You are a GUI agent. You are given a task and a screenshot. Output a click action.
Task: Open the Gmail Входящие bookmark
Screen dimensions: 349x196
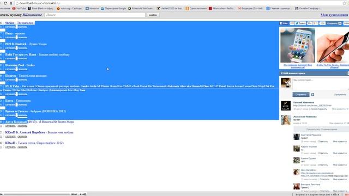(251, 9)
